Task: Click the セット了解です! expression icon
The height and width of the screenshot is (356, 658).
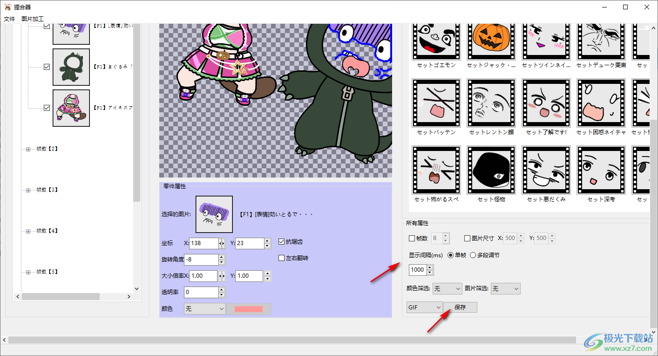Action: [x=546, y=103]
